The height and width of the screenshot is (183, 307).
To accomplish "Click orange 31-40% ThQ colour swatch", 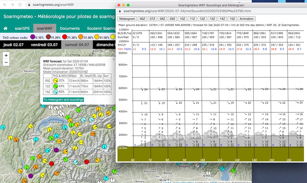I will tap(81, 37).
